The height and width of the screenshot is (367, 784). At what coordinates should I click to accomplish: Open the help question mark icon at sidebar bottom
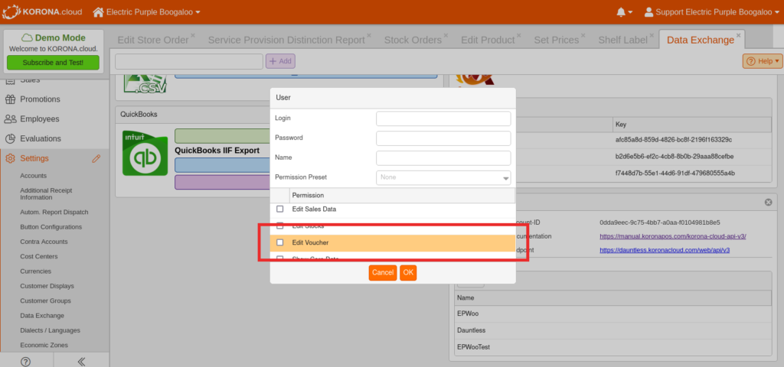click(26, 362)
